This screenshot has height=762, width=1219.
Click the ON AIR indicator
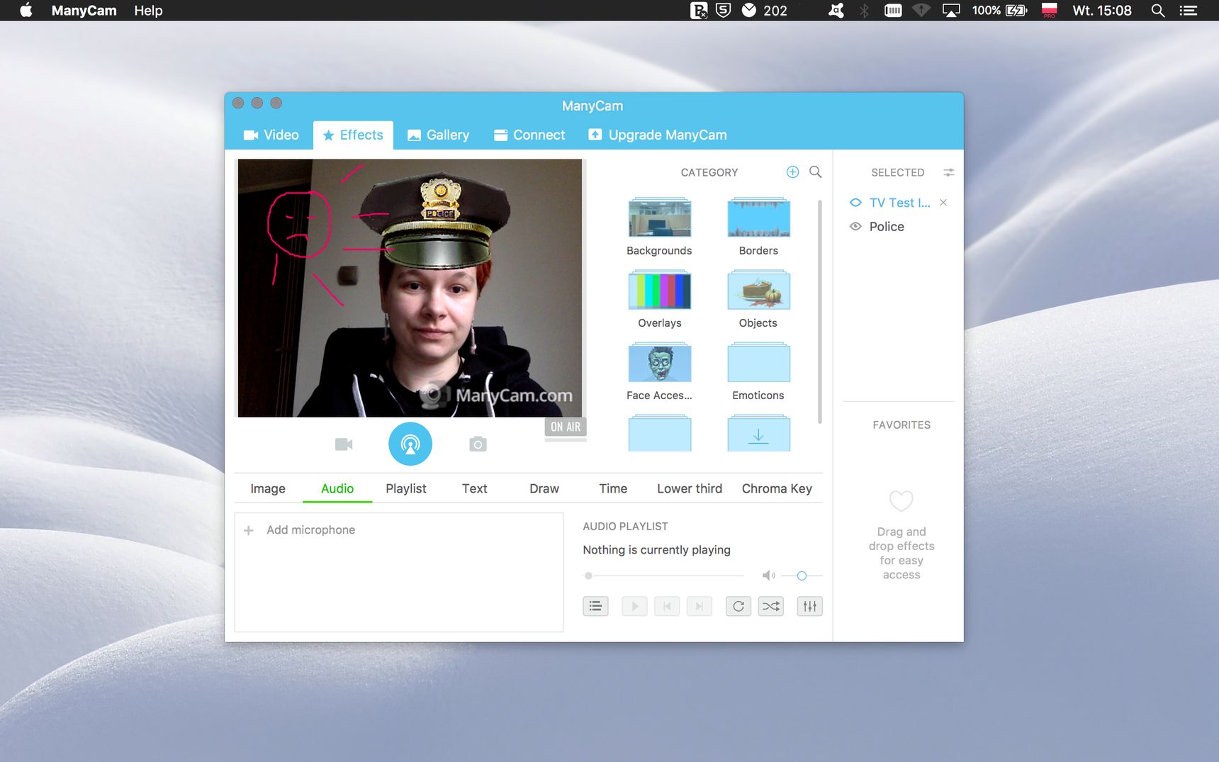(x=566, y=427)
